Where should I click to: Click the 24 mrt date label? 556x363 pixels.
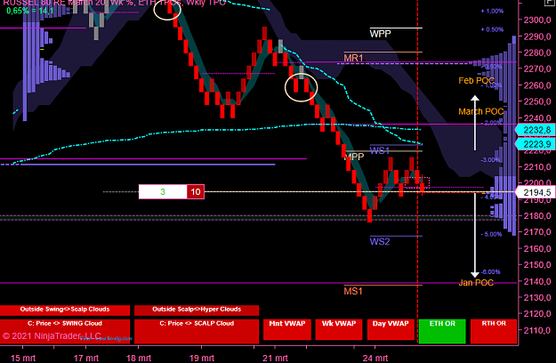click(375, 358)
